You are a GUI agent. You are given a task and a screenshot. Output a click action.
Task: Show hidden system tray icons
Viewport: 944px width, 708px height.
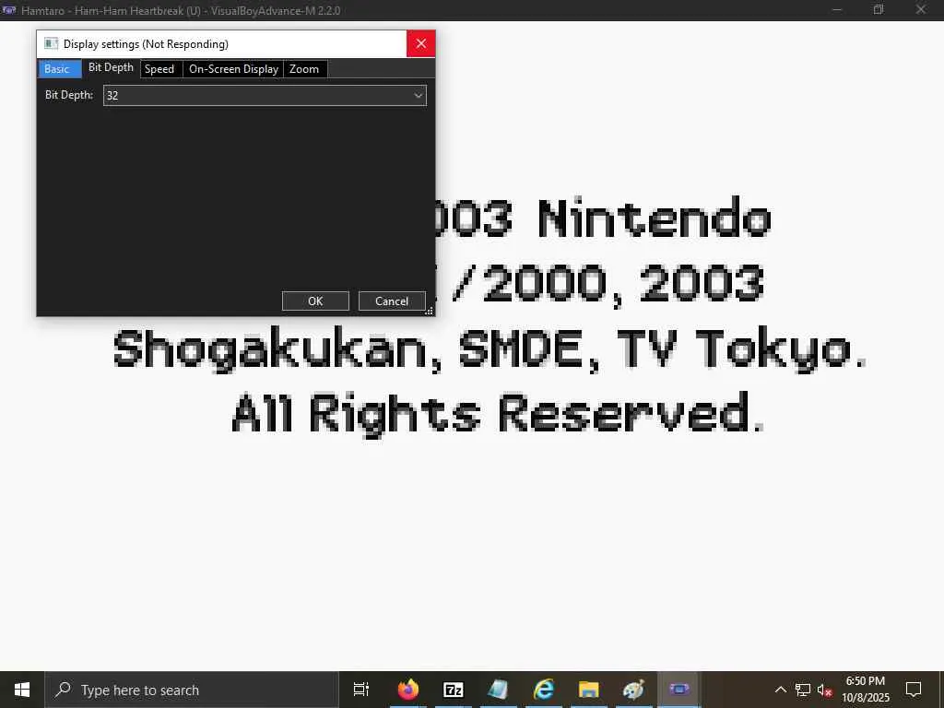click(x=780, y=690)
